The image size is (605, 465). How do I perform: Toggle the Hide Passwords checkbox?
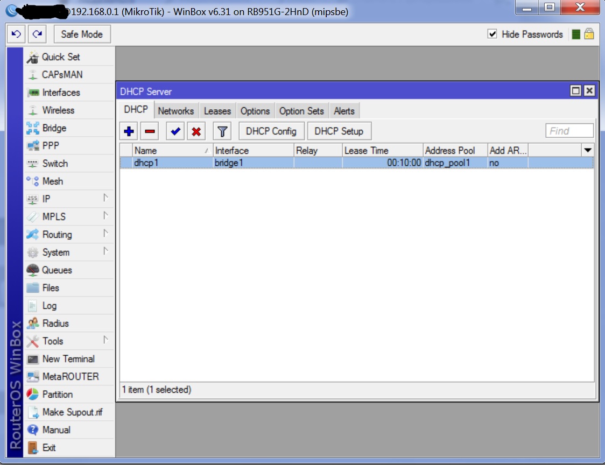[x=493, y=34]
